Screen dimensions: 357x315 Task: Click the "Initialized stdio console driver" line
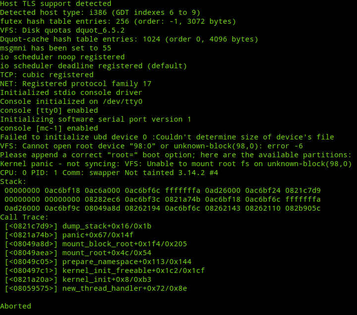71,92
